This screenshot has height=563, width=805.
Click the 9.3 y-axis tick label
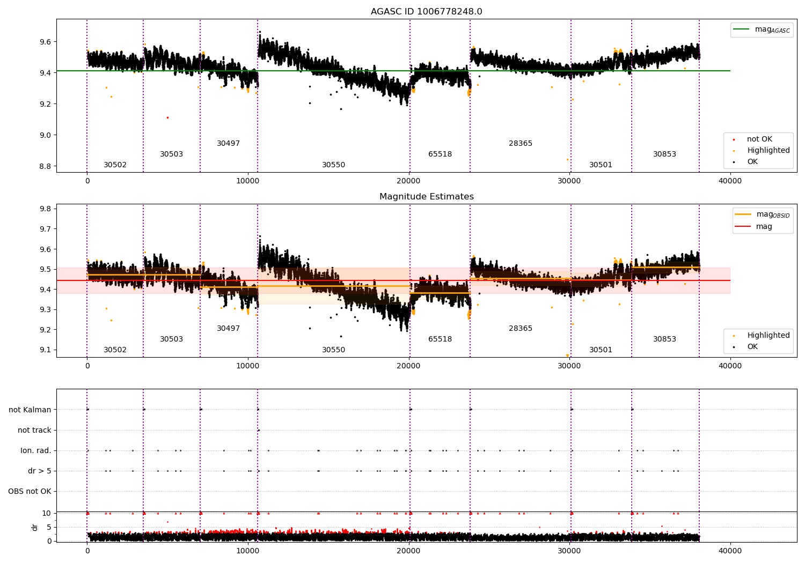[45, 310]
